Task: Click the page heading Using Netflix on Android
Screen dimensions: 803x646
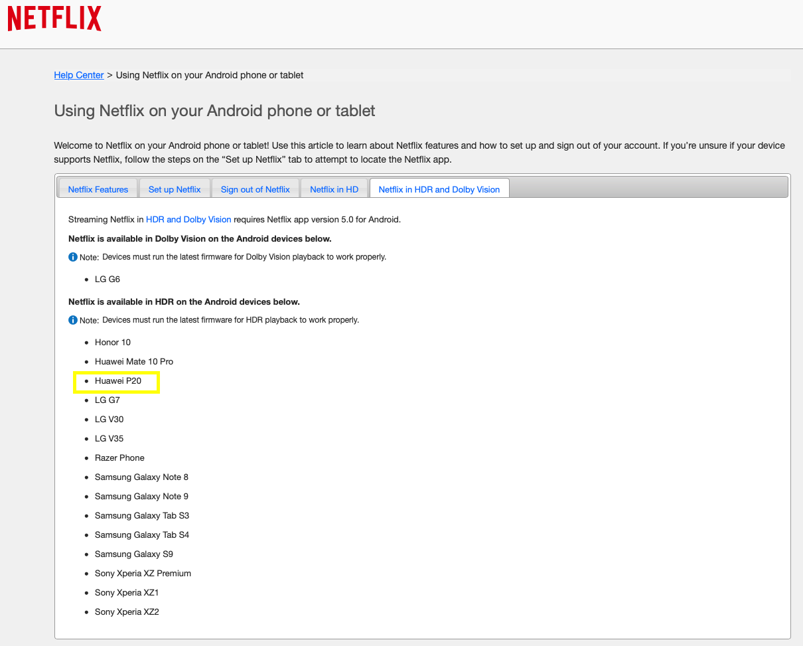Action: tap(215, 111)
